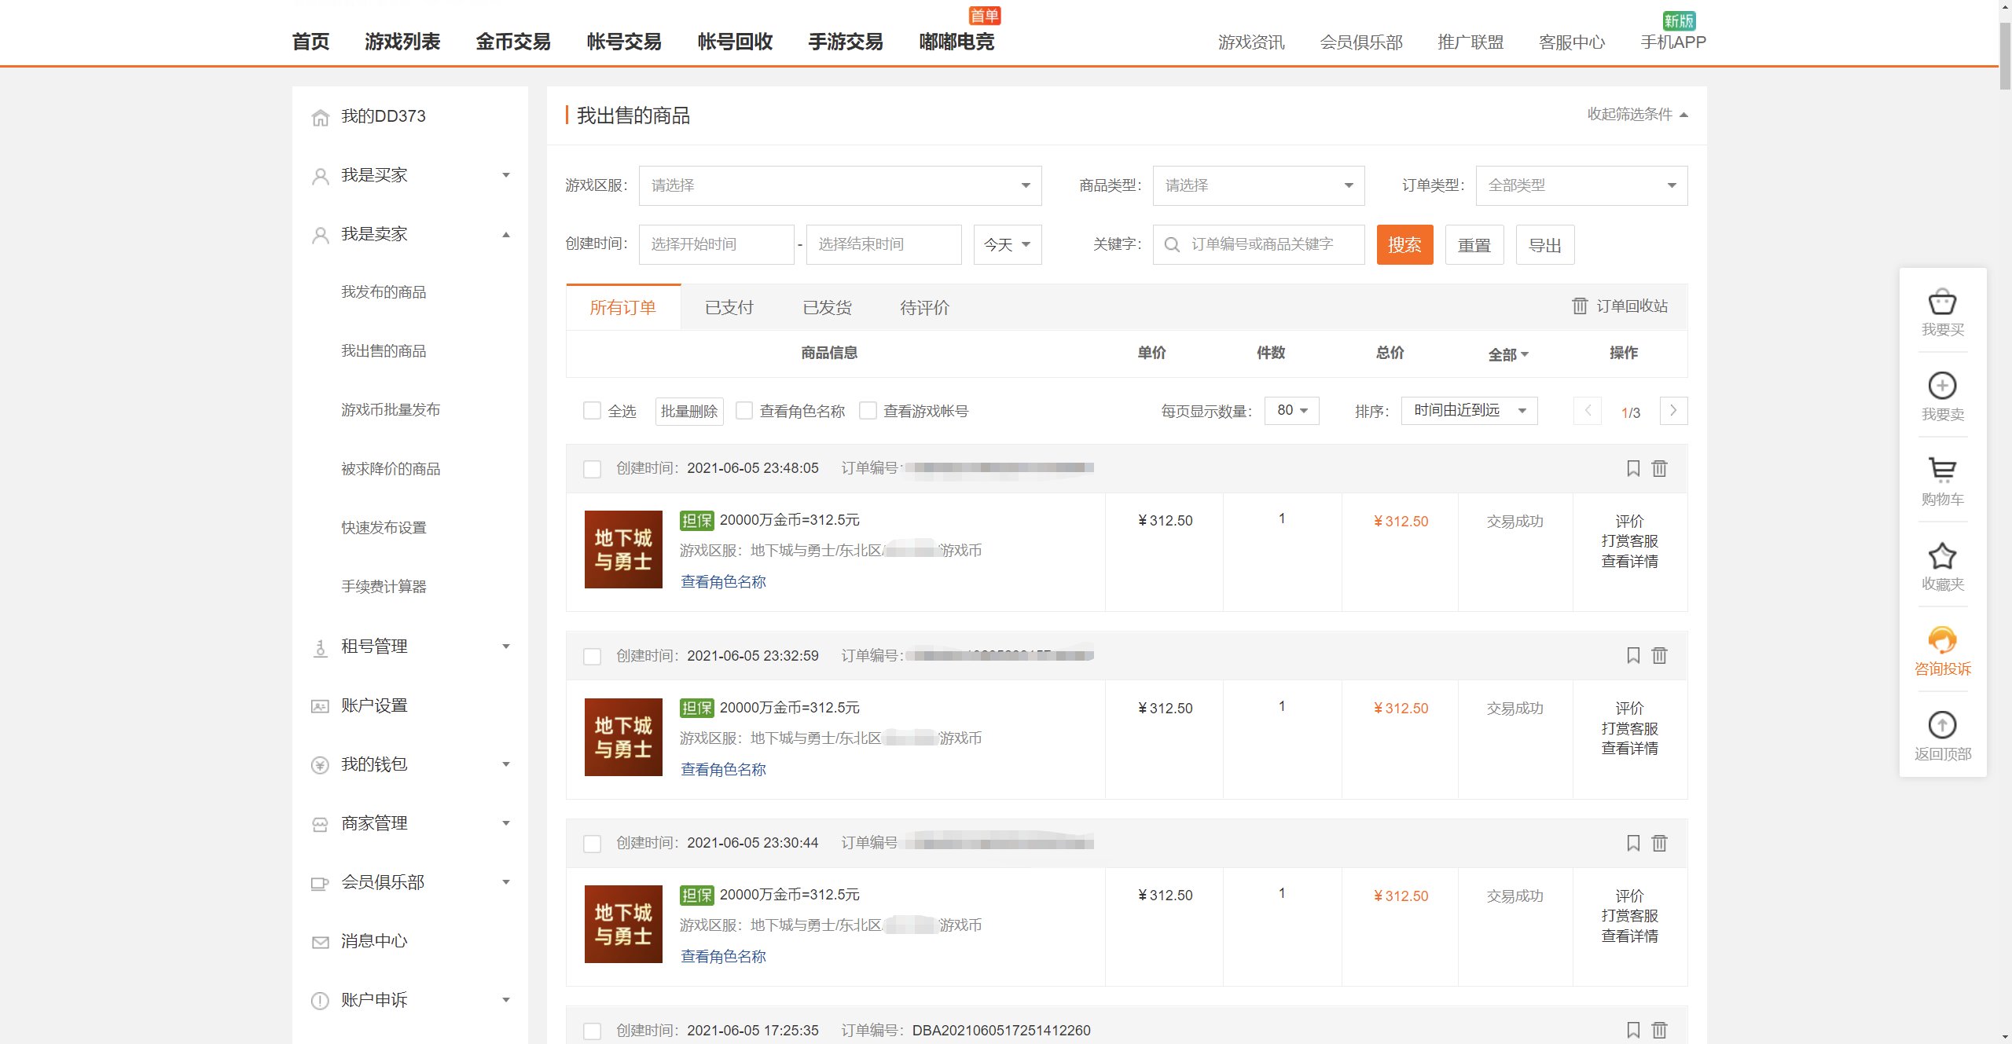The image size is (2012, 1044).
Task: Enable 查看角色名称 checkbox
Action: [x=744, y=411]
